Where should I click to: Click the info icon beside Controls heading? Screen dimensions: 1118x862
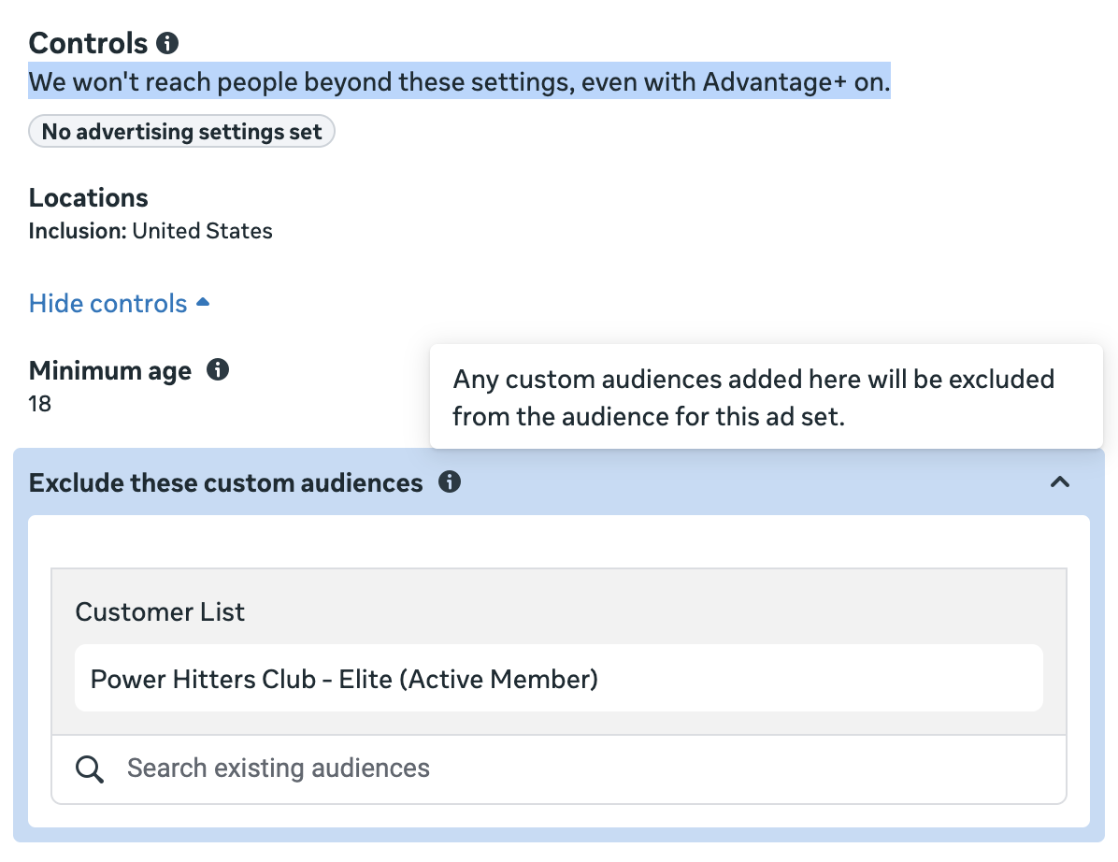[x=167, y=43]
